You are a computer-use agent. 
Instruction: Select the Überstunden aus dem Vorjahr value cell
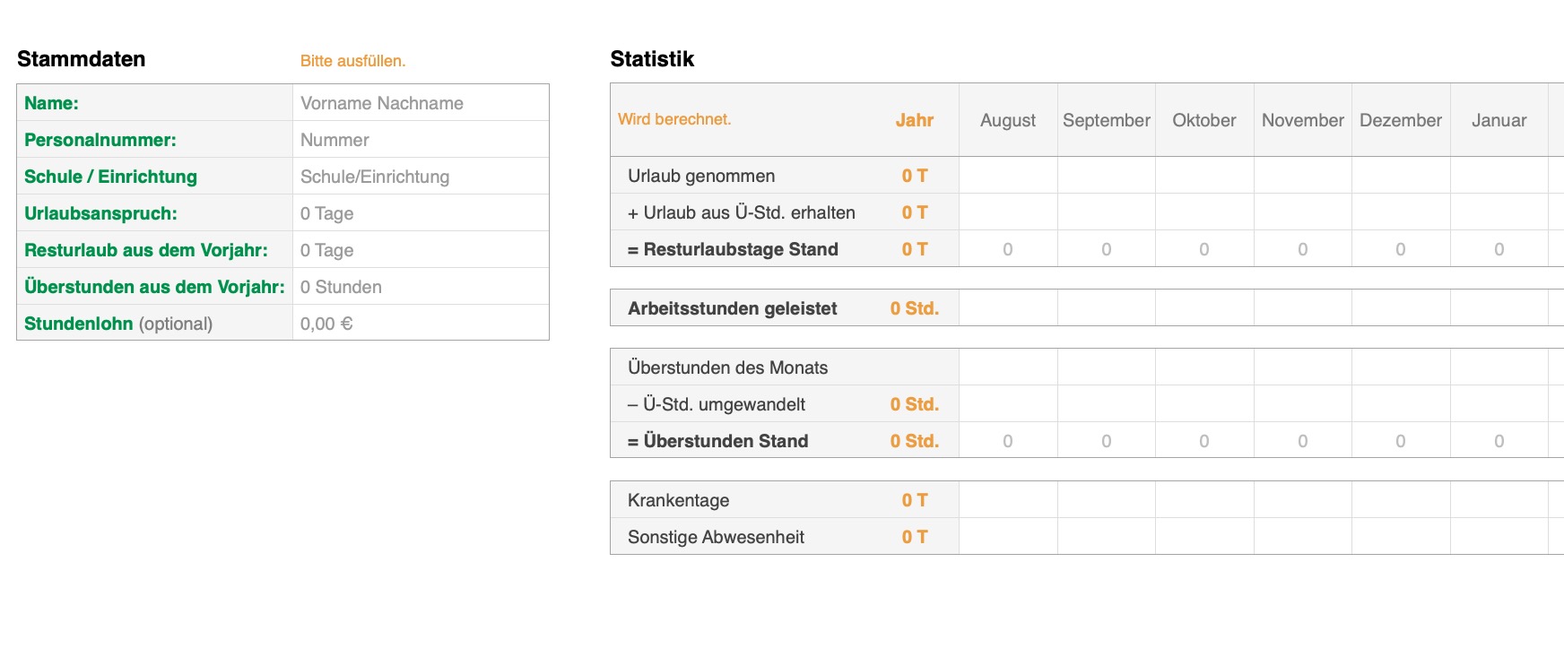420,287
